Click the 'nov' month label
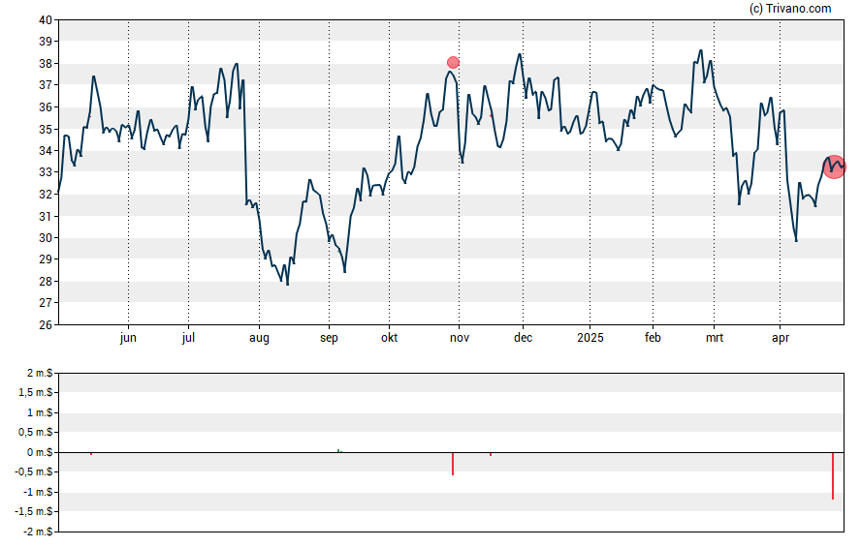 [x=460, y=338]
